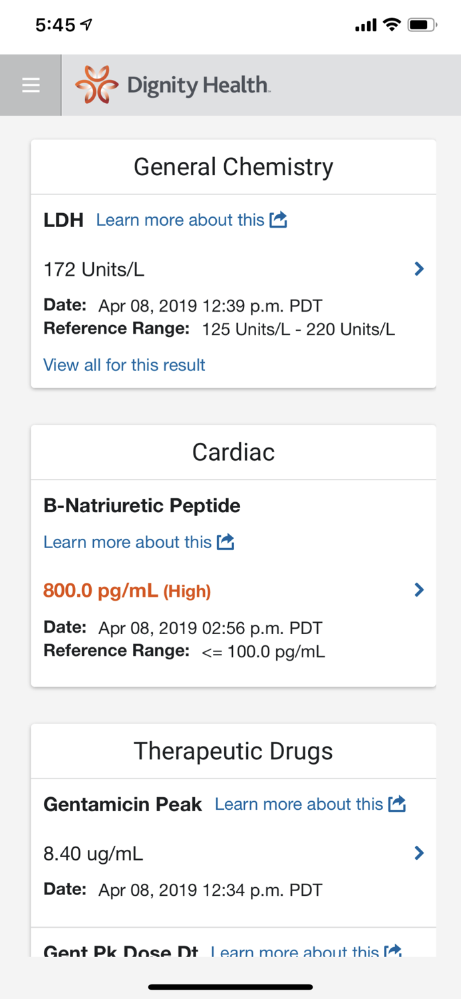The height and width of the screenshot is (999, 461).
Task: Select the 800.0 pg/mL High value
Action: tap(126, 589)
